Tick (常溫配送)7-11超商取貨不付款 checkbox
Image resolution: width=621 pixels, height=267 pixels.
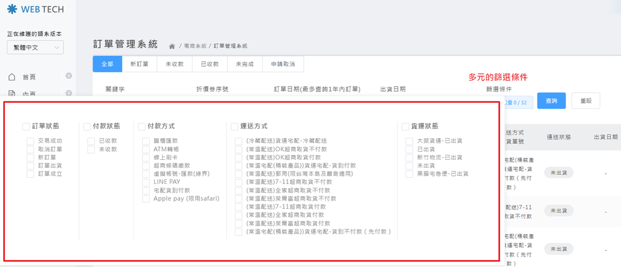[x=238, y=183]
